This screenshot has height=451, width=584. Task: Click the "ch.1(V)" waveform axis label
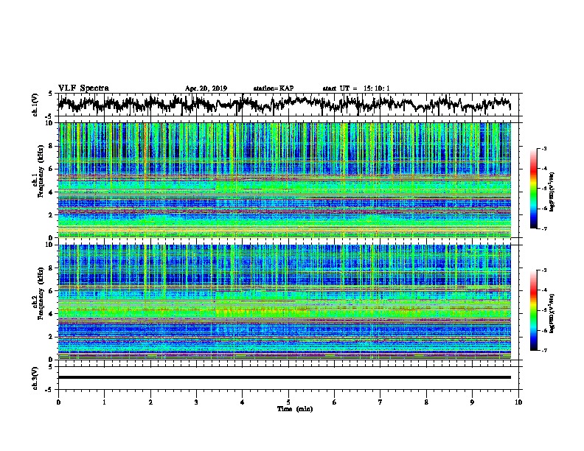pyautogui.click(x=35, y=105)
